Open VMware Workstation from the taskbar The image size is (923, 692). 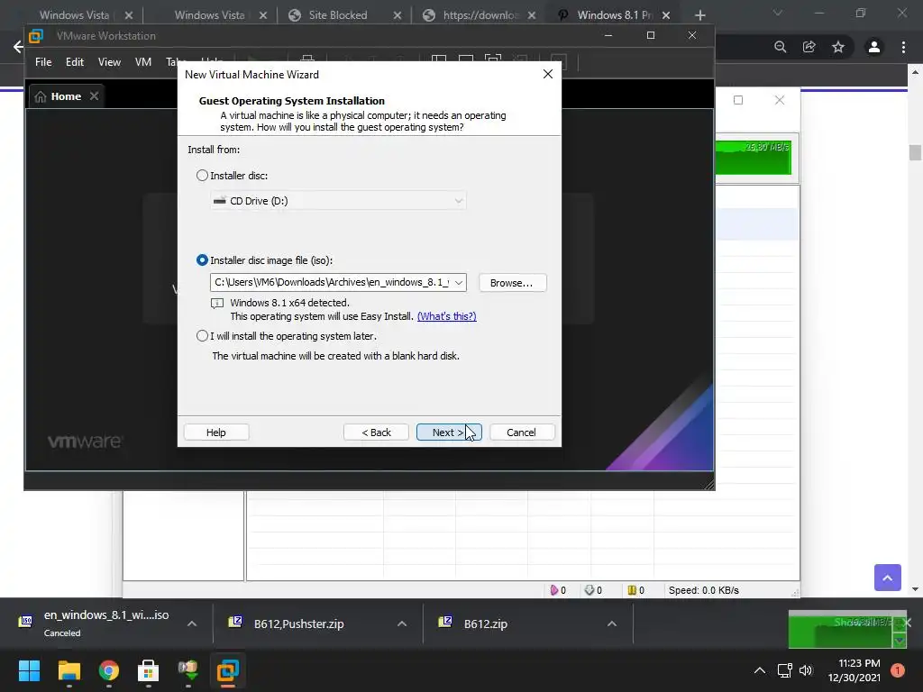[228, 670]
